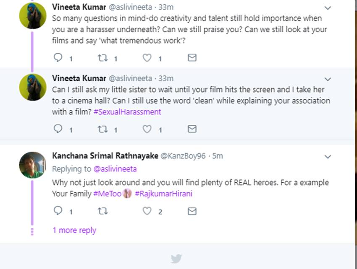Retweet the 'So many questions' tweet
This screenshot has width=357, height=269.
click(x=102, y=58)
